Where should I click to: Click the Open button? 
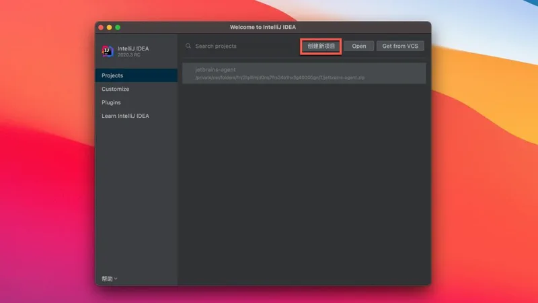[x=359, y=46]
